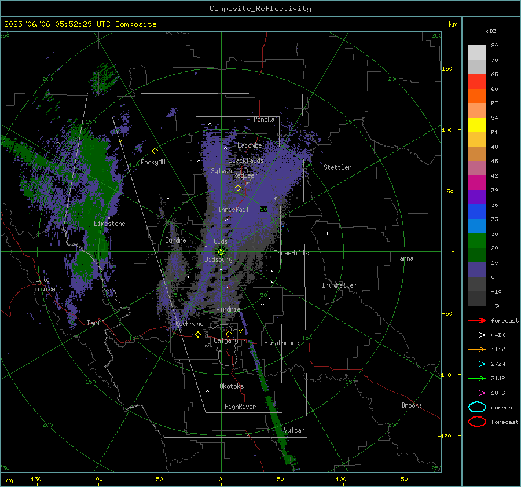This screenshot has width=521, height=487.
Task: Click the white plus marker west of Hanna
Action: pyautogui.click(x=327, y=233)
